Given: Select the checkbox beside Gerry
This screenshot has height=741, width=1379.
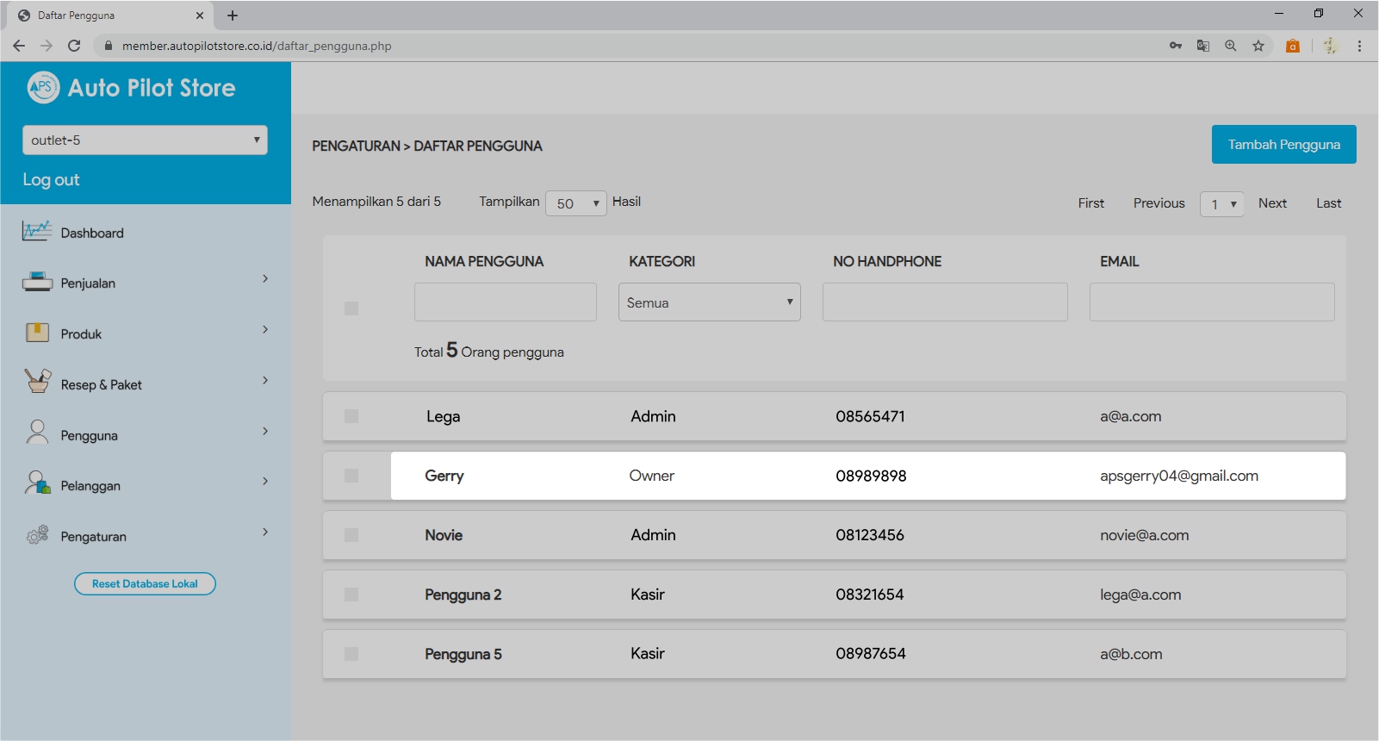Looking at the screenshot, I should click(x=351, y=476).
